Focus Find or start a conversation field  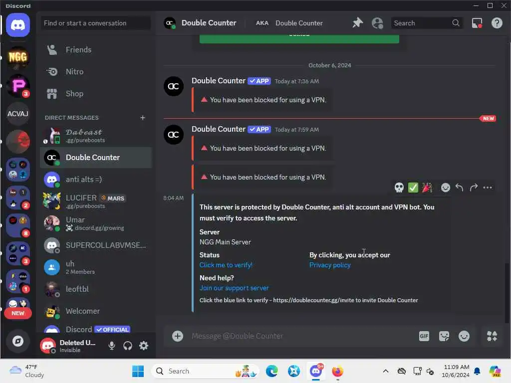point(96,23)
